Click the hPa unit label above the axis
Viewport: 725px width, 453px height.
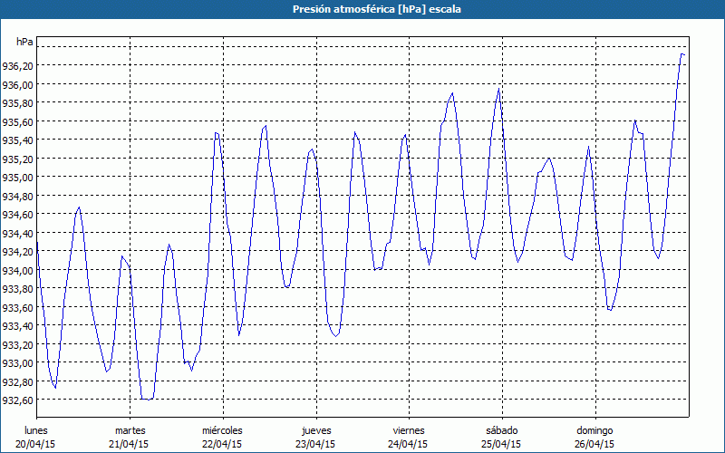[x=24, y=42]
